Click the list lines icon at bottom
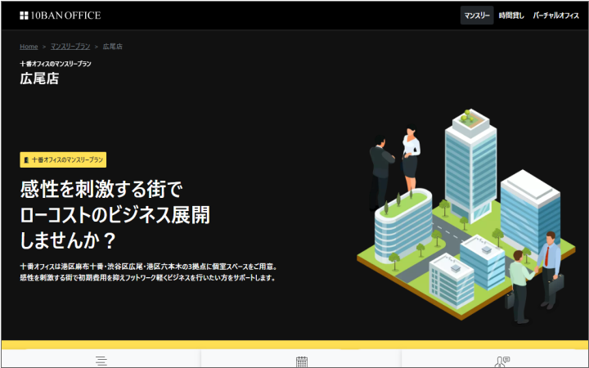 (x=101, y=361)
